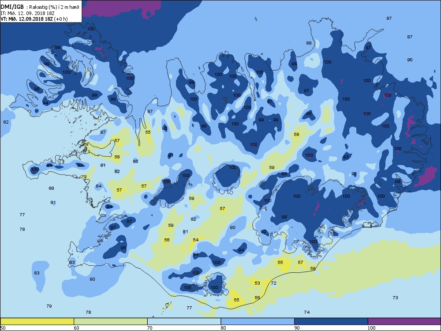Image resolution: width=441 pixels, height=331 pixels.
Task: Click the humidity value 79 over the sea
Action: pos(49,306)
